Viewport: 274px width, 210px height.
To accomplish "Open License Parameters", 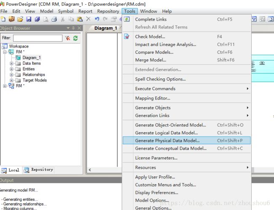I will (187, 158).
